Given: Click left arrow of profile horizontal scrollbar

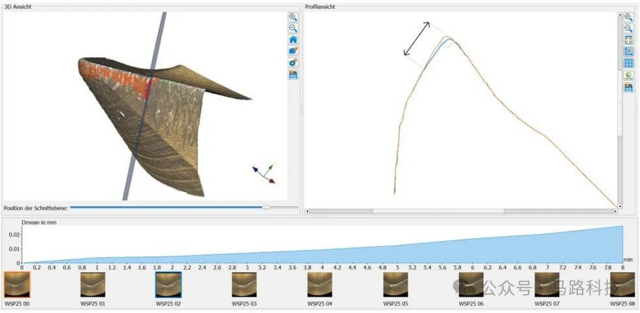Looking at the screenshot, I should tap(308, 211).
